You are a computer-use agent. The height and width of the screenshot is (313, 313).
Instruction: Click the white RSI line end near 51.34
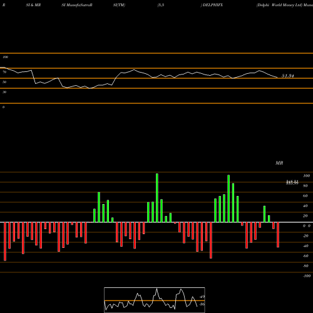[277, 78]
